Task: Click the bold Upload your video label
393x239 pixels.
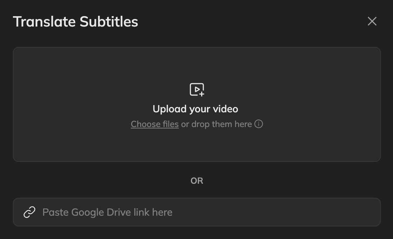Action: [x=195, y=109]
